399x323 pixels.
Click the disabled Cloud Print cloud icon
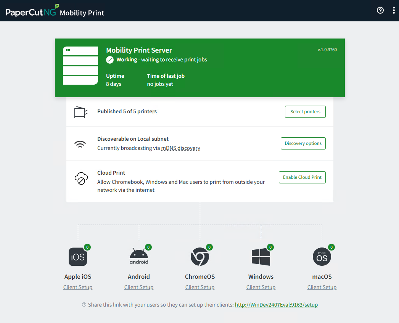pos(81,178)
